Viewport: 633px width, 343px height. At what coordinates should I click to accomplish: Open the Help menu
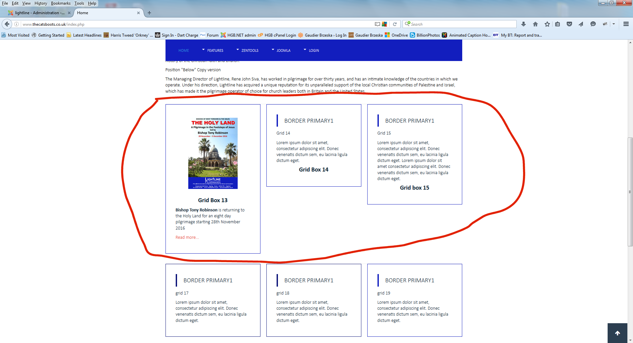click(x=92, y=3)
